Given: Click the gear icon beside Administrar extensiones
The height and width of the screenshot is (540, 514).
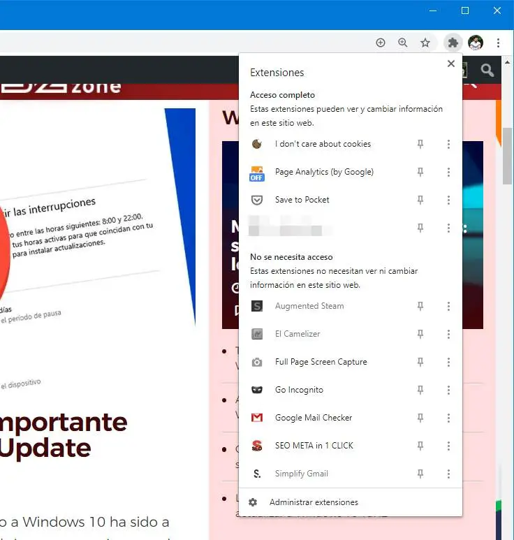Looking at the screenshot, I should (253, 502).
